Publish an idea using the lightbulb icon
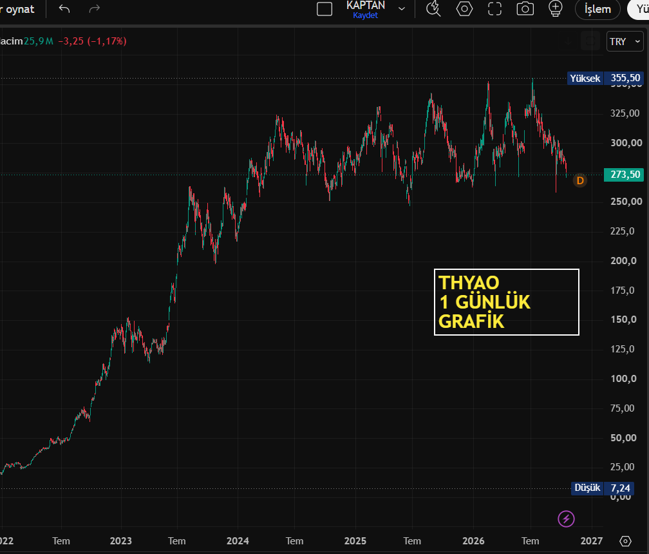This screenshot has width=649, height=554. (x=556, y=8)
